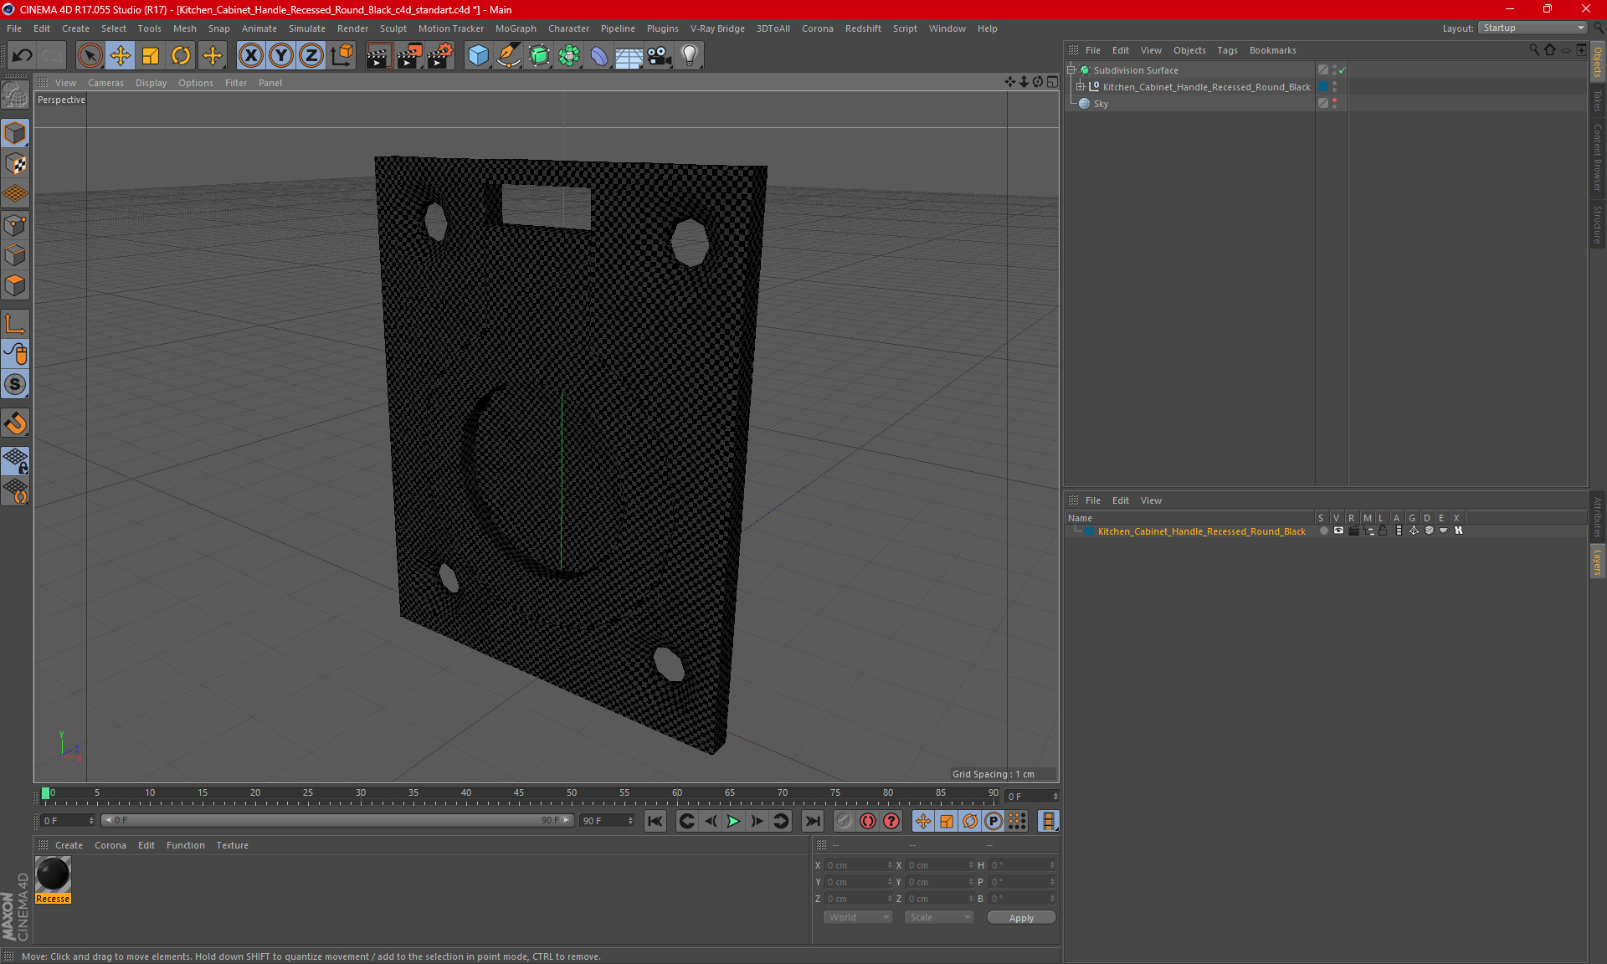
Task: Open the spline Pen tool
Action: pyautogui.click(x=508, y=55)
